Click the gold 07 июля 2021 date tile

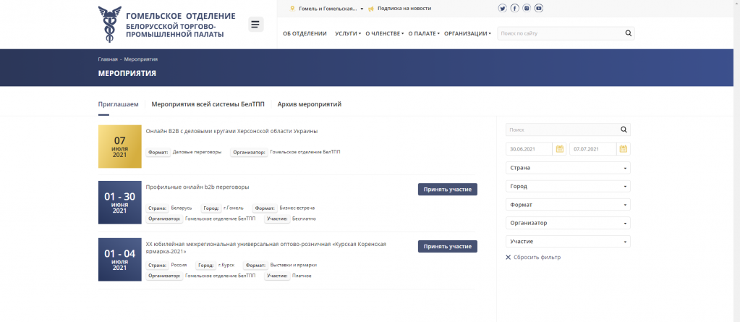(120, 146)
